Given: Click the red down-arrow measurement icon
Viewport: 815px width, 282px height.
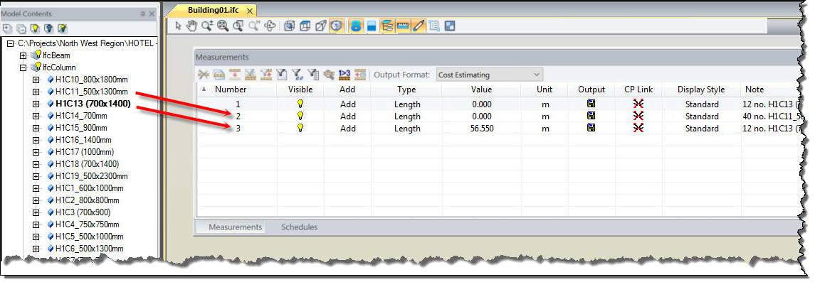Looking at the screenshot, I should pos(234,75).
